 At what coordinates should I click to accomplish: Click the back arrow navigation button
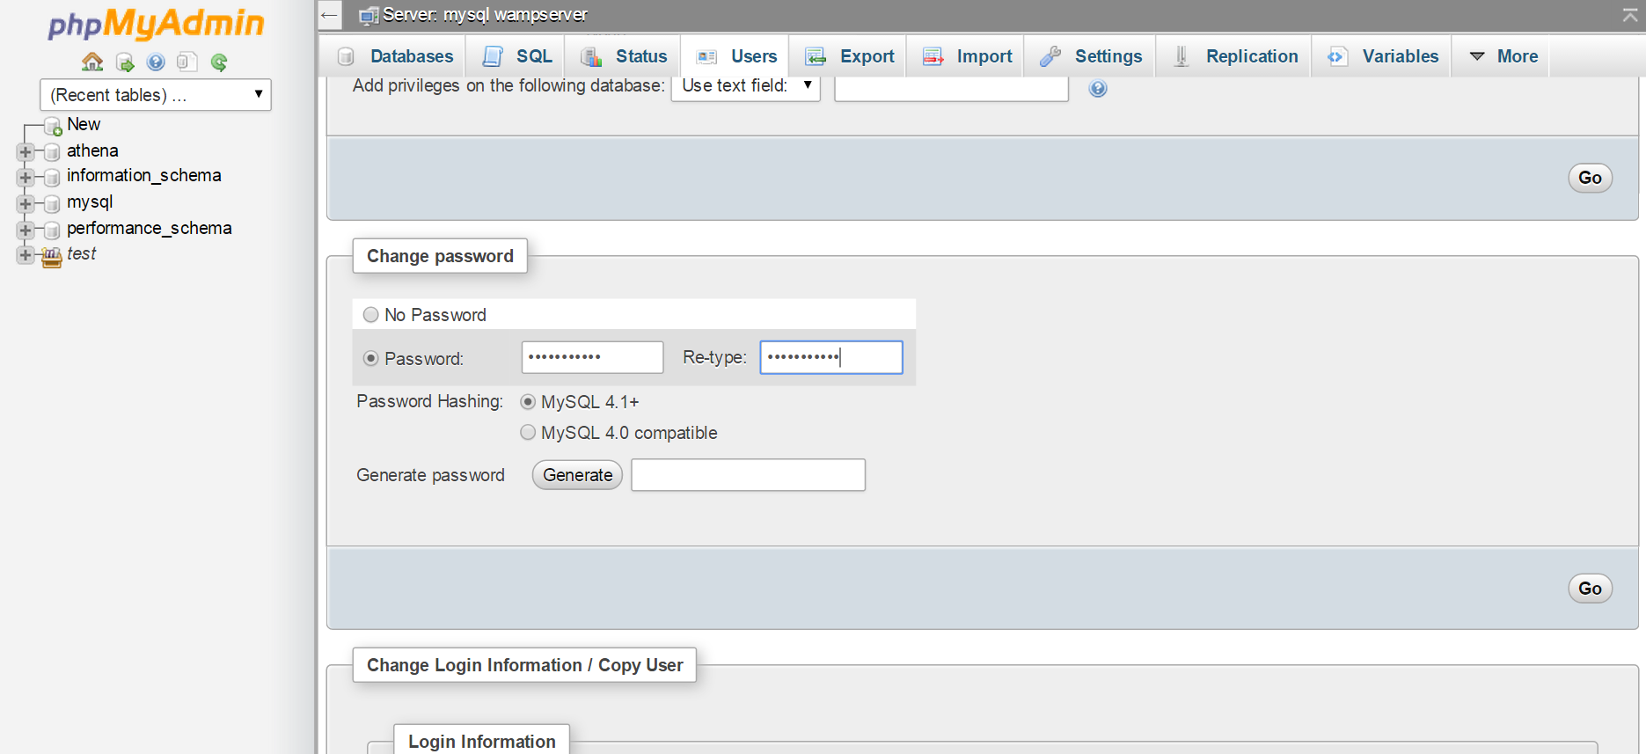(329, 15)
